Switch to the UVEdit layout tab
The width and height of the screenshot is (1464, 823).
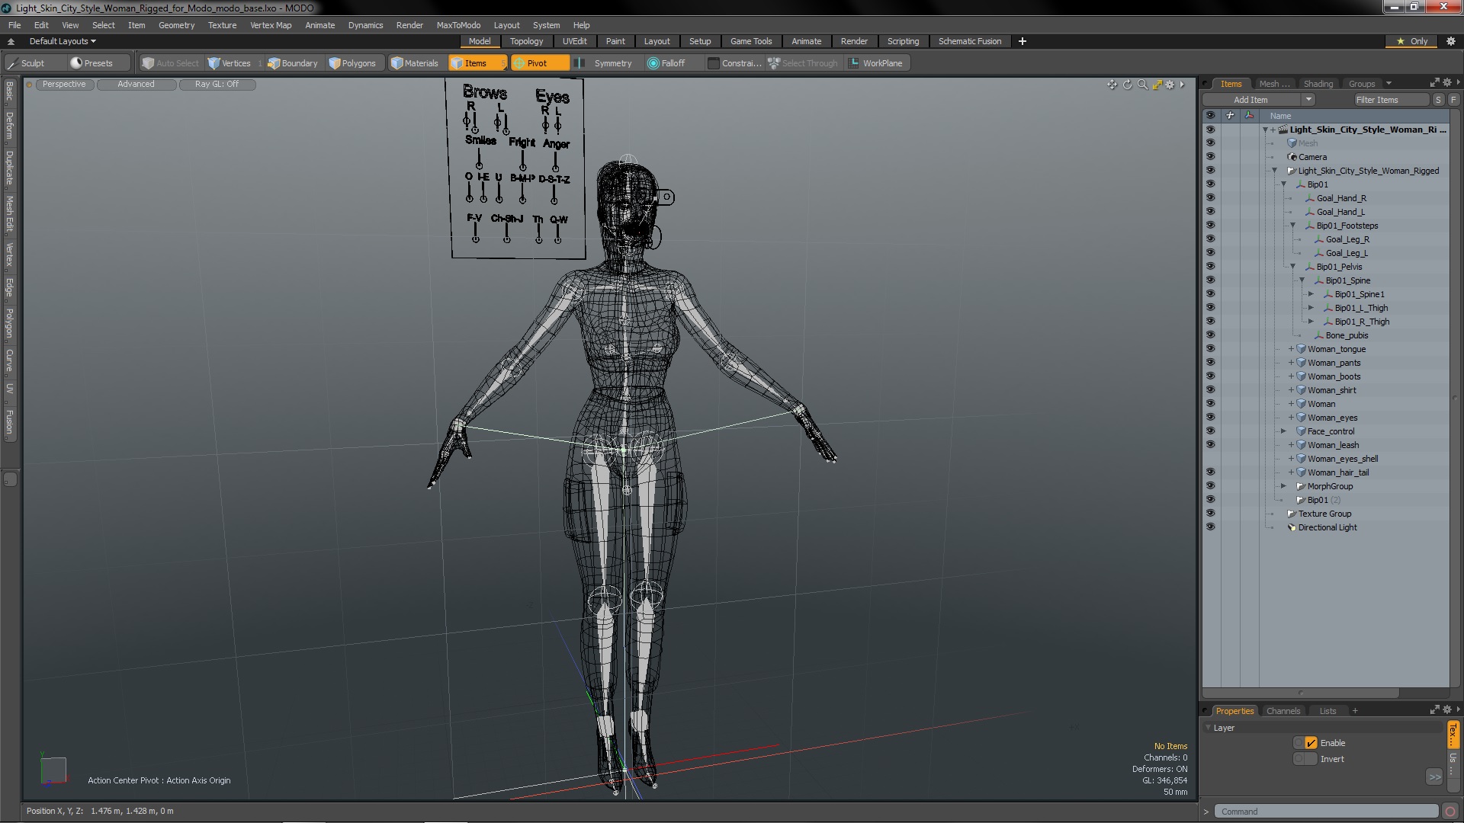[574, 41]
